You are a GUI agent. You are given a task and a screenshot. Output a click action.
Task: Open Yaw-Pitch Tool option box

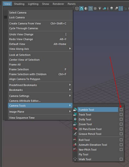click(x=121, y=150)
